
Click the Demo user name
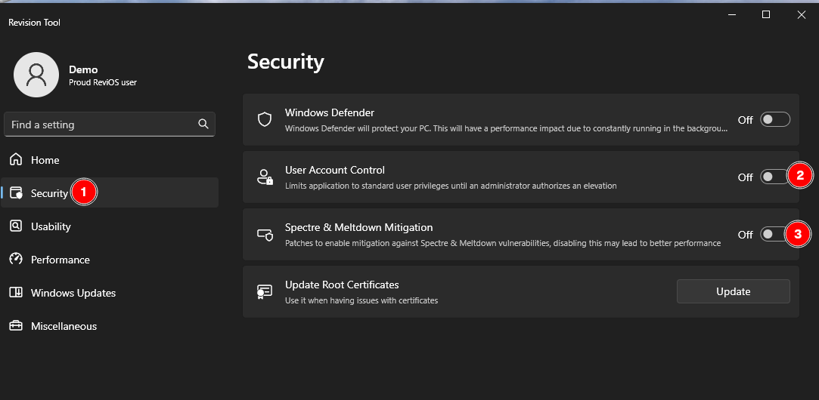pyautogui.click(x=83, y=70)
